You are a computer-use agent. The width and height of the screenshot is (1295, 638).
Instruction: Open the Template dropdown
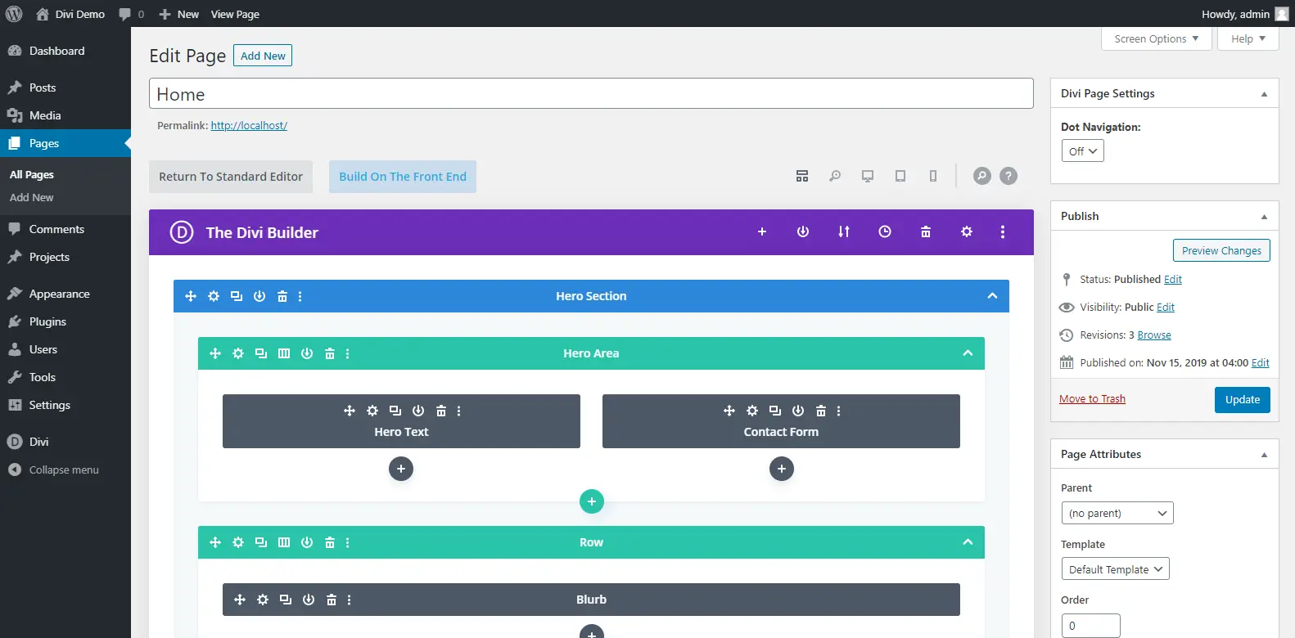(x=1116, y=569)
